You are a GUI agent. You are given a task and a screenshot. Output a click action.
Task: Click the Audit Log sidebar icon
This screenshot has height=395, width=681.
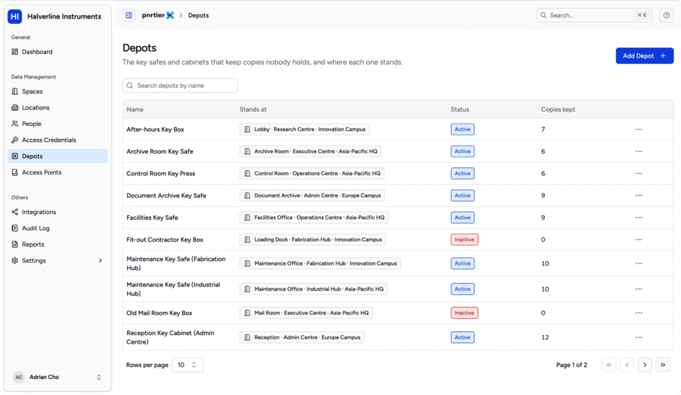(x=15, y=228)
